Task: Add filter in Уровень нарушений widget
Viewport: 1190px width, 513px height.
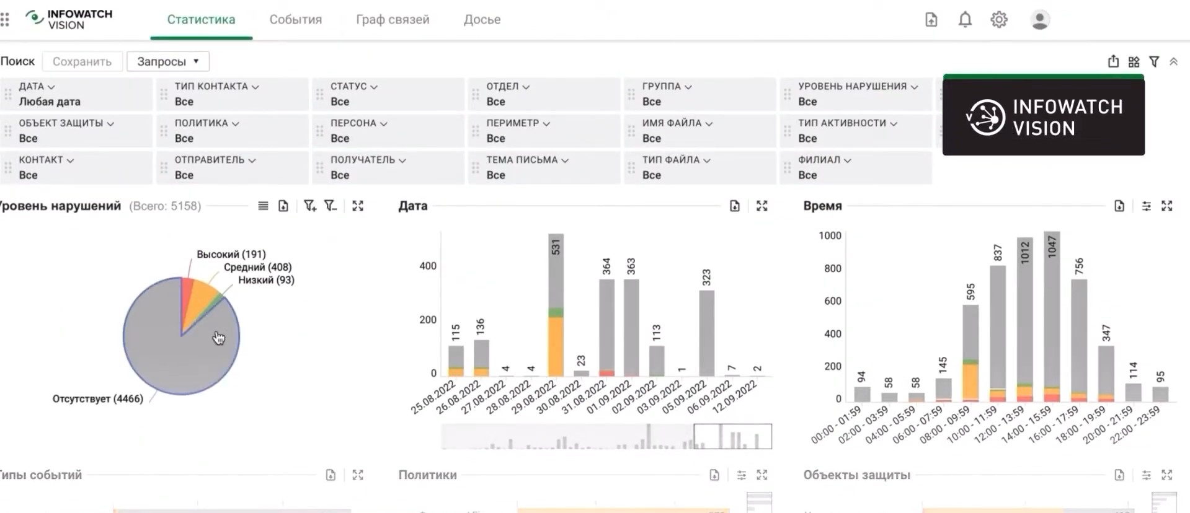Action: click(x=310, y=206)
